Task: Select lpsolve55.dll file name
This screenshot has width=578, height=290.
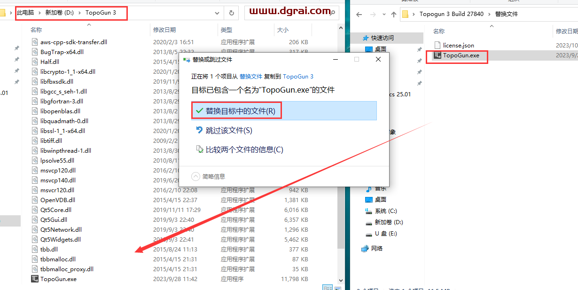Action: coord(57,160)
